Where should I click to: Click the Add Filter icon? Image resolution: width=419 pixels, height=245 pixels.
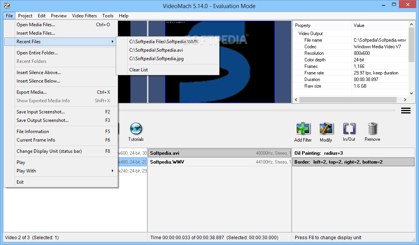[303, 129]
